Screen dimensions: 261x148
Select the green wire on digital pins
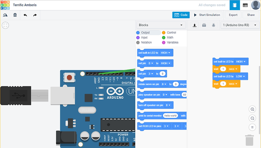click(116, 71)
